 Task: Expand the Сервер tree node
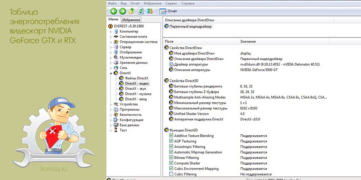111,47
